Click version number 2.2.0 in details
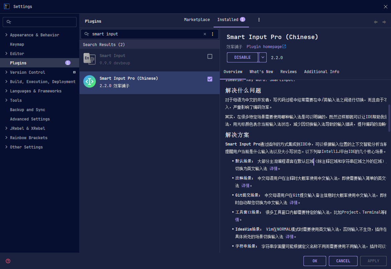 [277, 57]
